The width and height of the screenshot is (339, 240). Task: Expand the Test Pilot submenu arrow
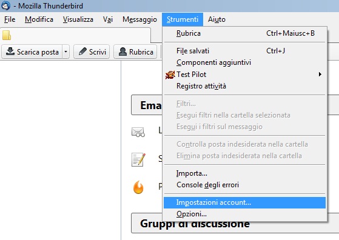(320, 75)
